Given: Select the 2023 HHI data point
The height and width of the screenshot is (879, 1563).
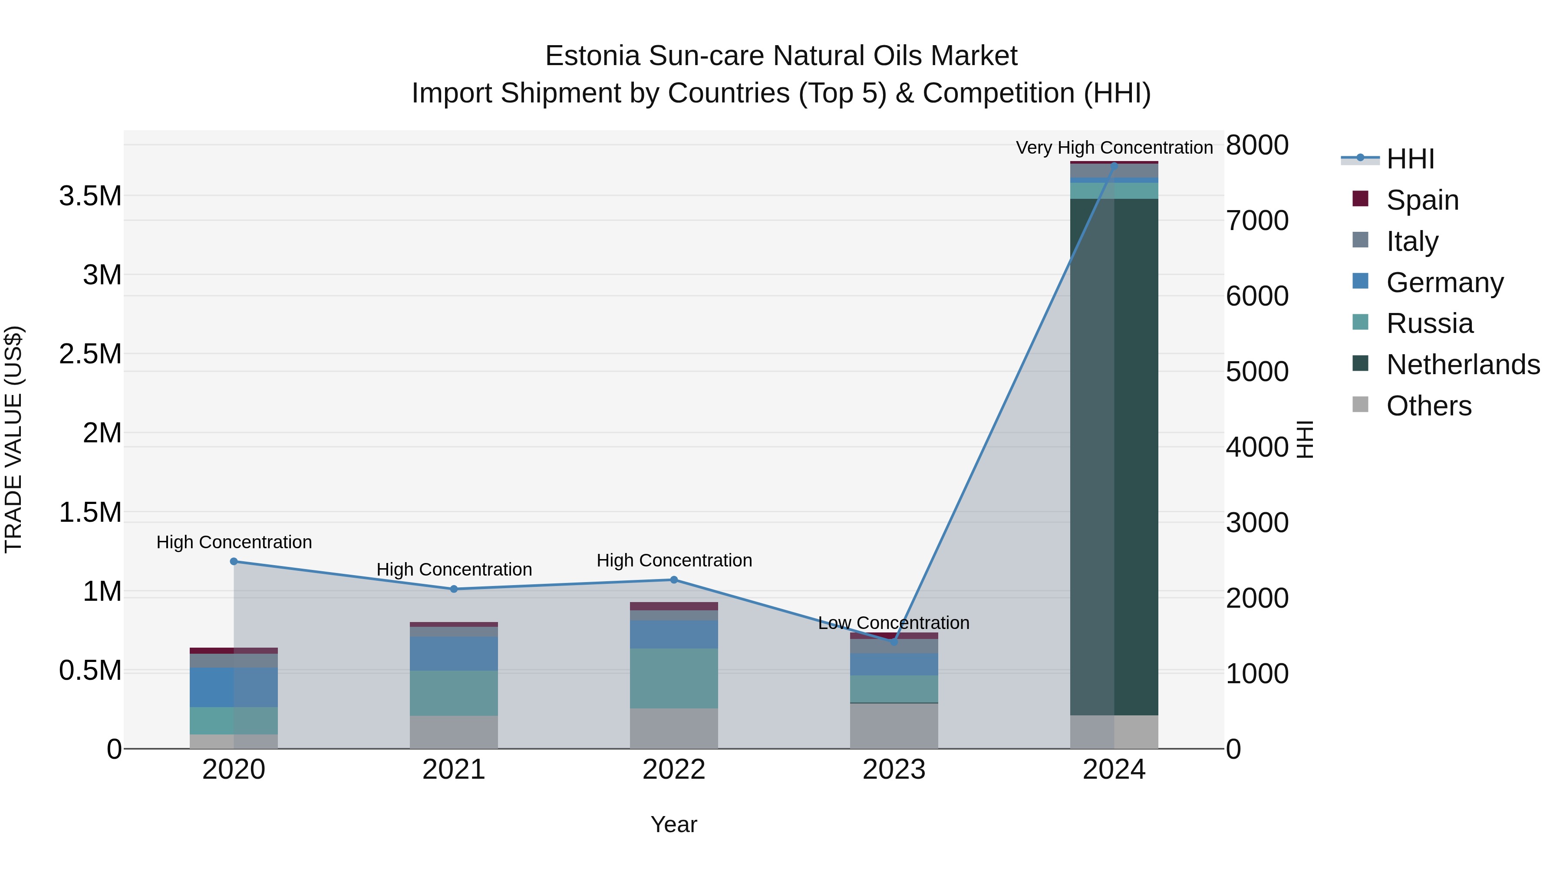Looking at the screenshot, I should (894, 642).
